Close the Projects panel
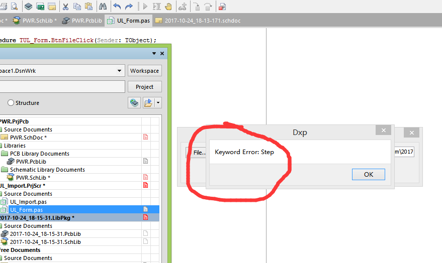Viewport: 442px width, 263px height. 162,53
